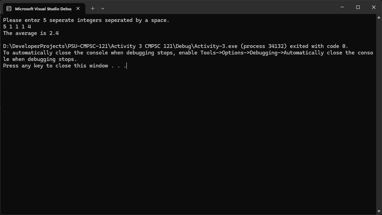Click the entered numbers 5 1 1 1 4

(17, 26)
